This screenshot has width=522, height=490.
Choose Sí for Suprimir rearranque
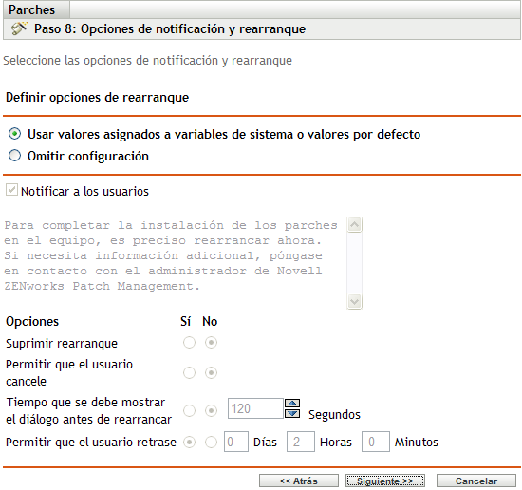[189, 343]
